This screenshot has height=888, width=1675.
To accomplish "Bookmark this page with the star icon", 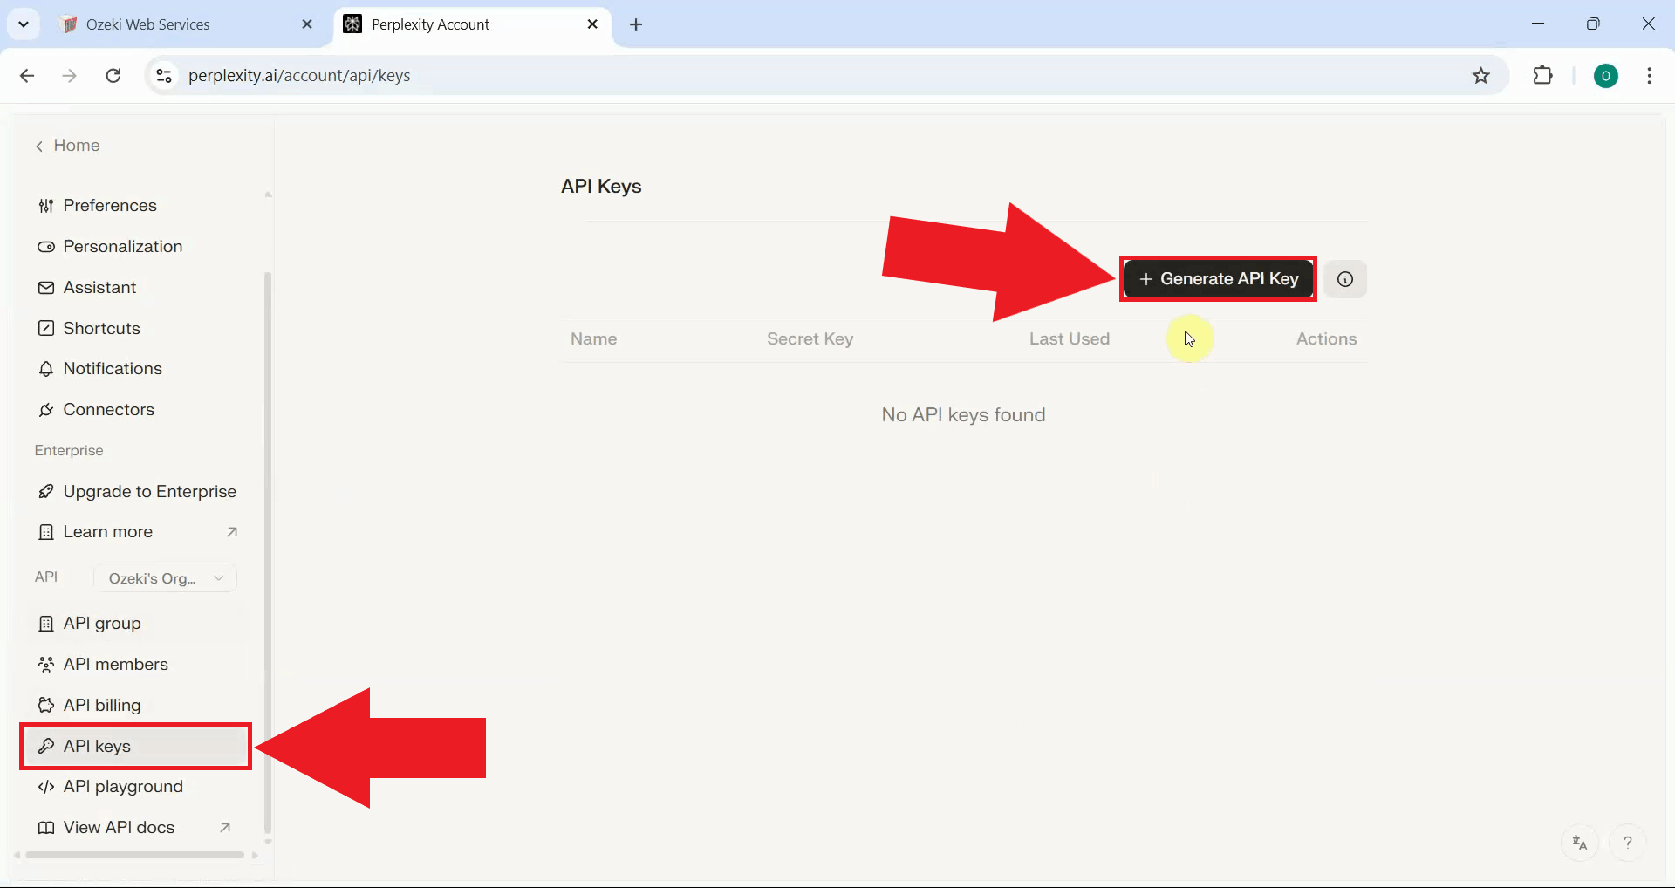I will [1481, 75].
